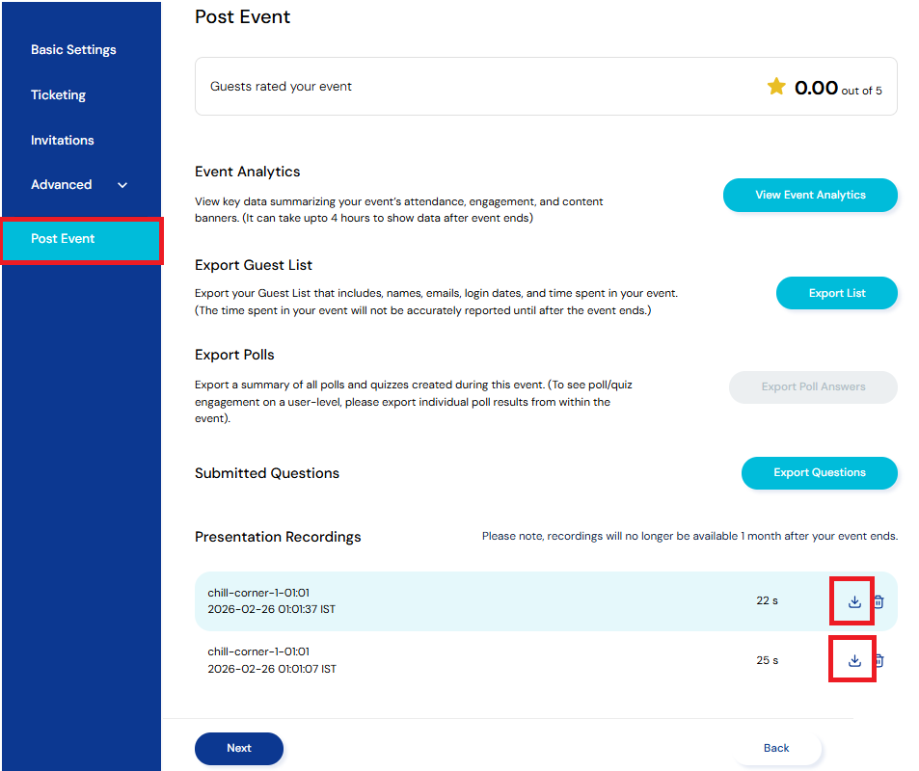Download the 25 s chill-corner recording
This screenshot has width=919, height=771.
853,660
